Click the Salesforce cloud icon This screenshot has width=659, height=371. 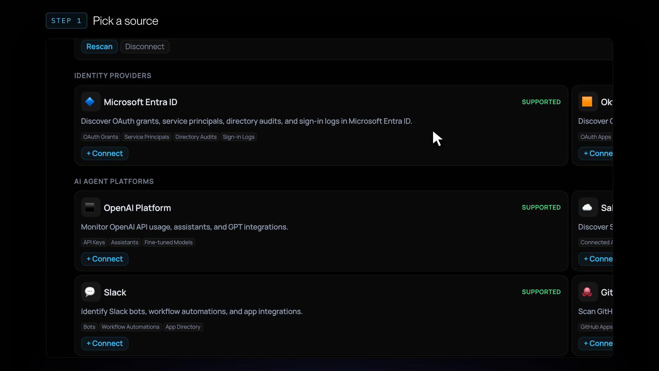[588, 207]
